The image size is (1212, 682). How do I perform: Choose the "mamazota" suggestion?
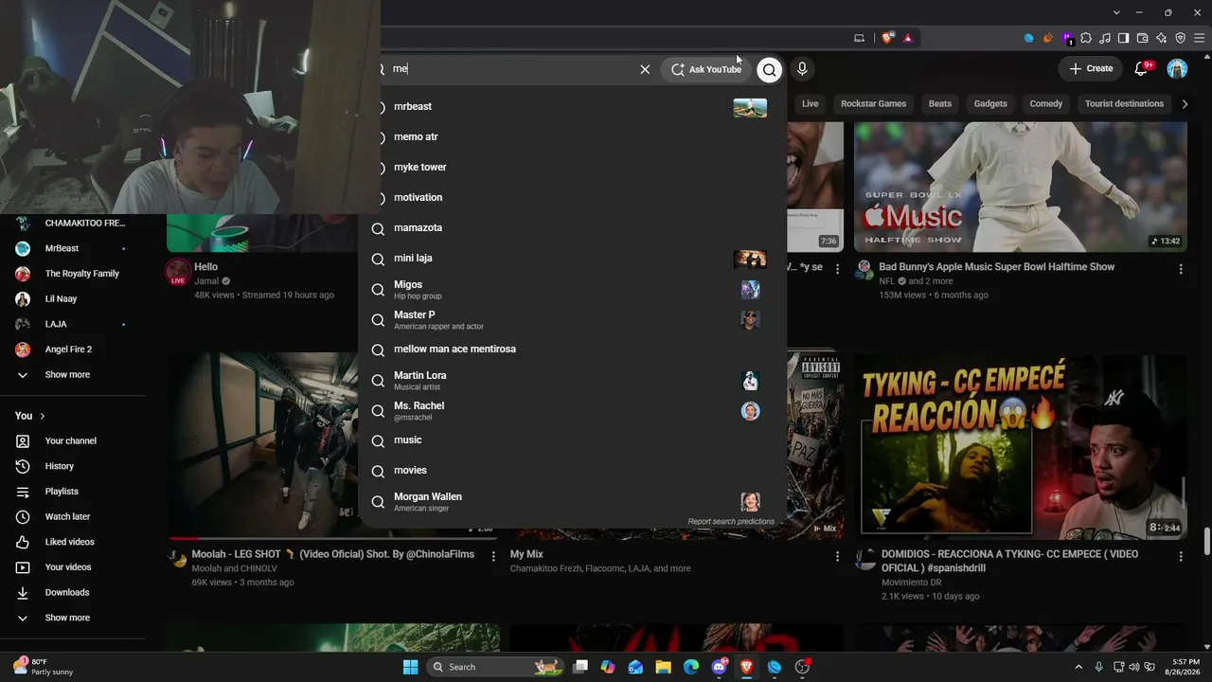pos(573,227)
